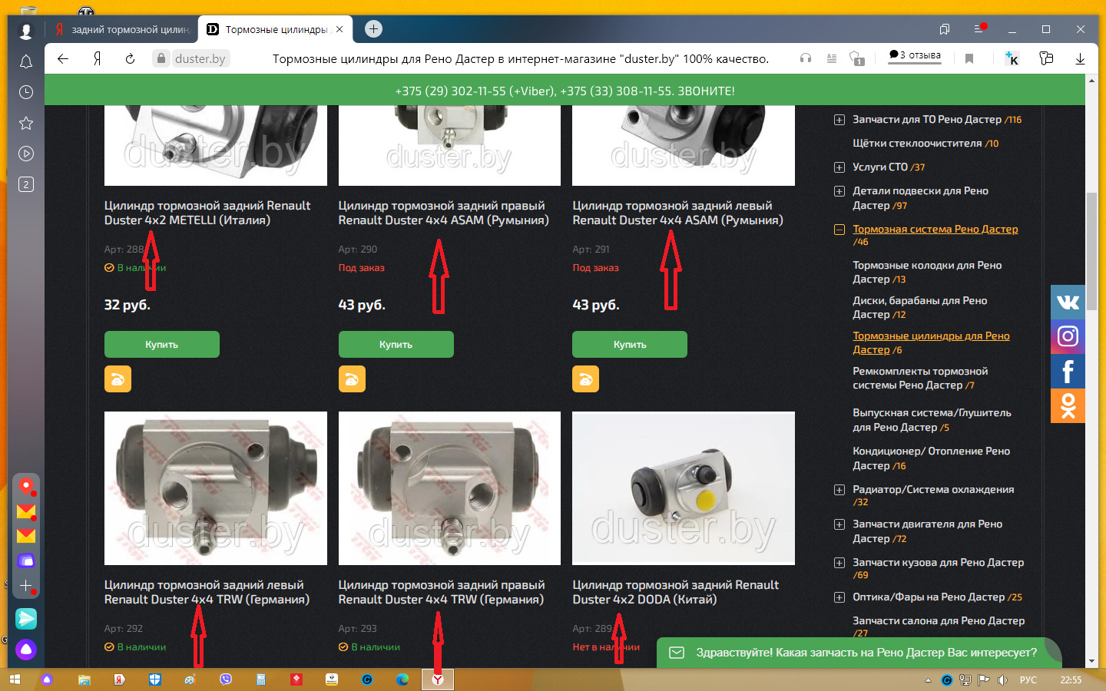
Task: Open the Windows Start button
Action: point(15,679)
